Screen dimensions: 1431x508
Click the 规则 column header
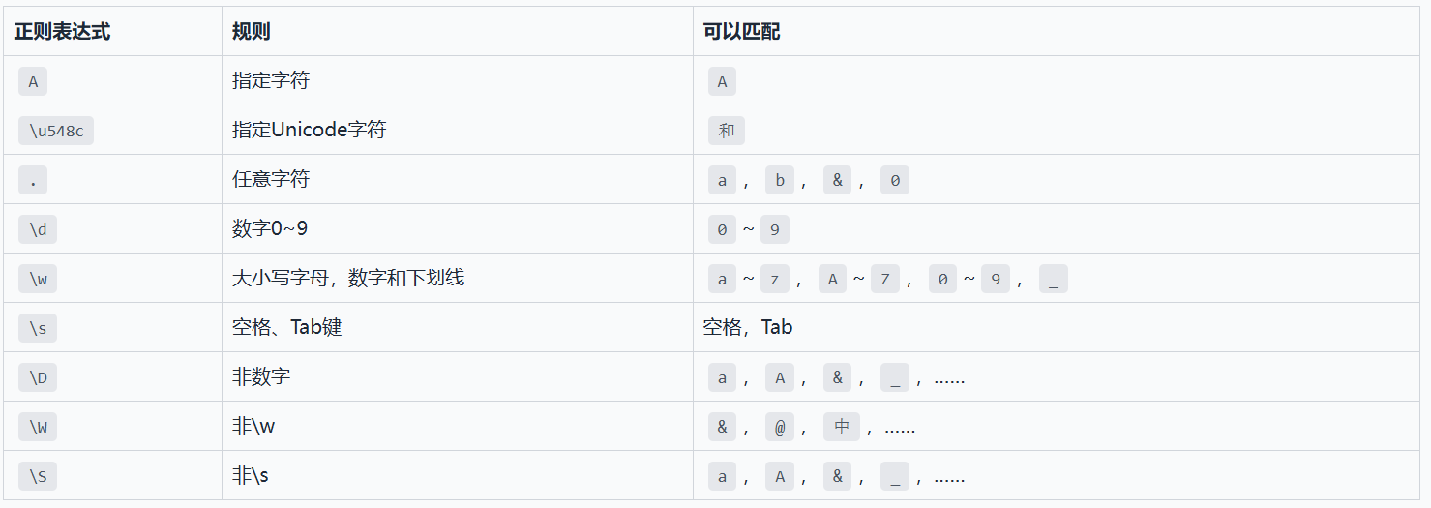point(252,32)
